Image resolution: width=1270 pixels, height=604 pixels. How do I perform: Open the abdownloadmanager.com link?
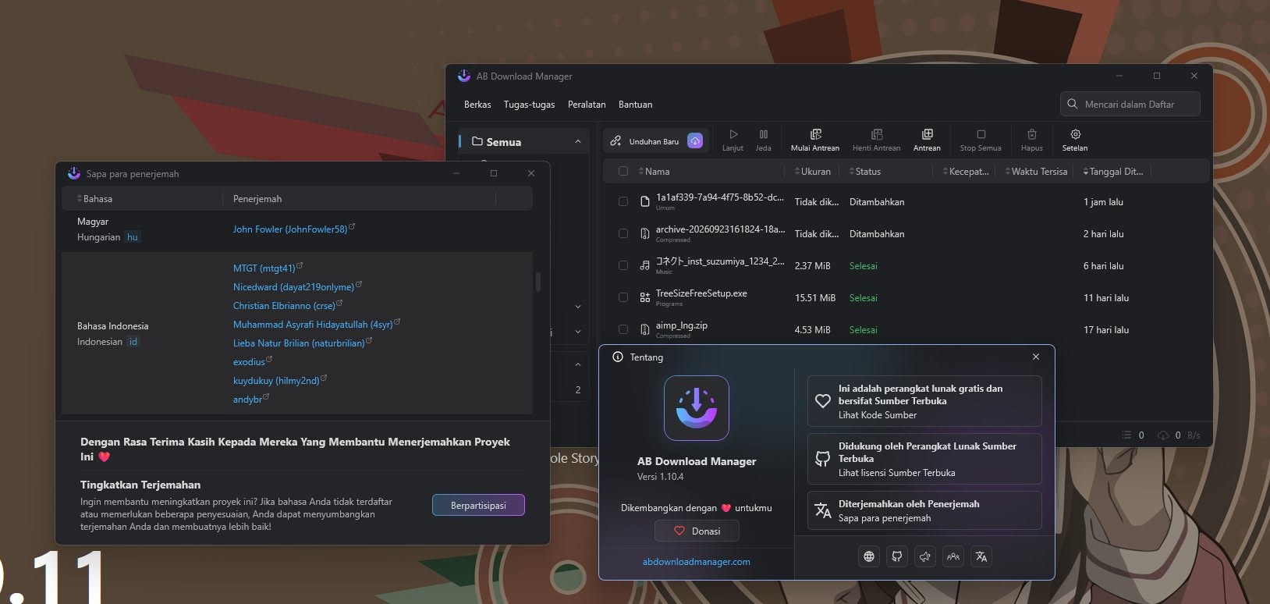(697, 562)
